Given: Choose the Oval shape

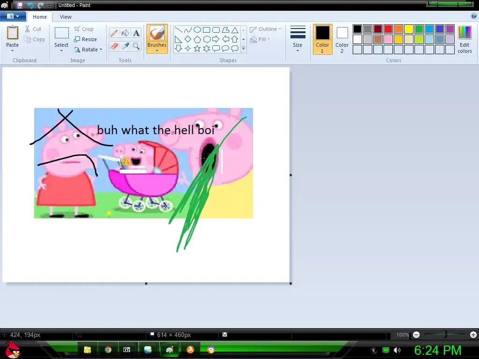Looking at the screenshot, I should [197, 29].
